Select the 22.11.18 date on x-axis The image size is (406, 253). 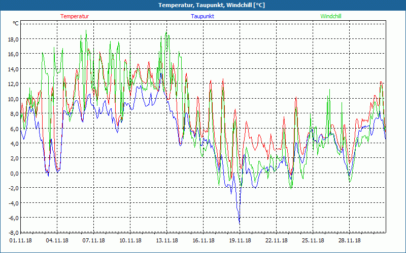tap(277, 241)
